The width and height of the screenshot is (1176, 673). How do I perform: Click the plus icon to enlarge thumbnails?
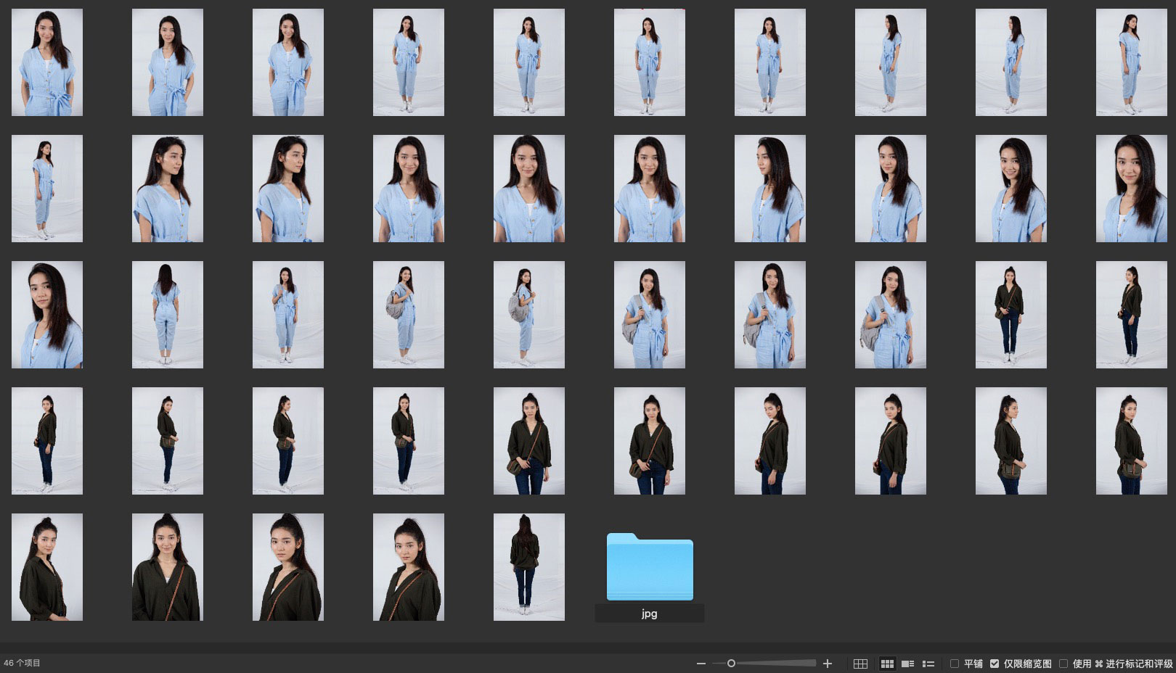(827, 664)
